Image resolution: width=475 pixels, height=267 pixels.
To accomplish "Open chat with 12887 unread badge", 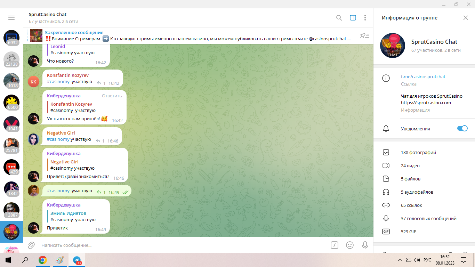I will point(11,210).
